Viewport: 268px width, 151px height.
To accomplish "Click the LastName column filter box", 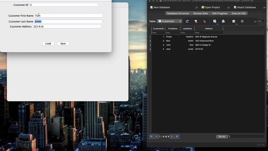I will 187,33.
